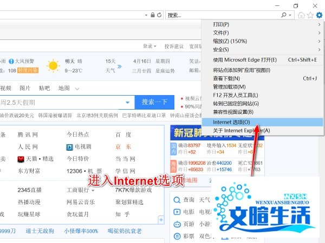Expand the 缩放(Z) (150%) submenu

319,41
